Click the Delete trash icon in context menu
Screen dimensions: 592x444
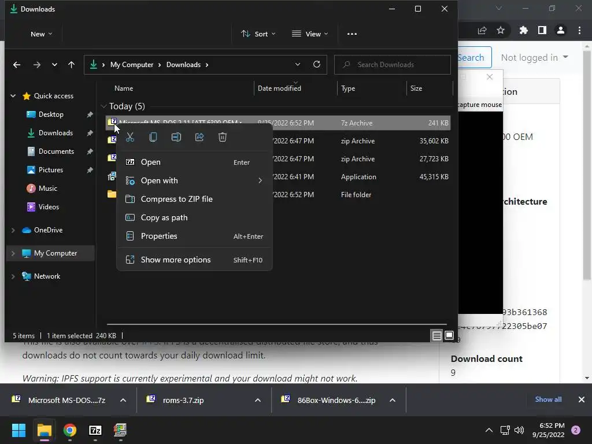223,137
